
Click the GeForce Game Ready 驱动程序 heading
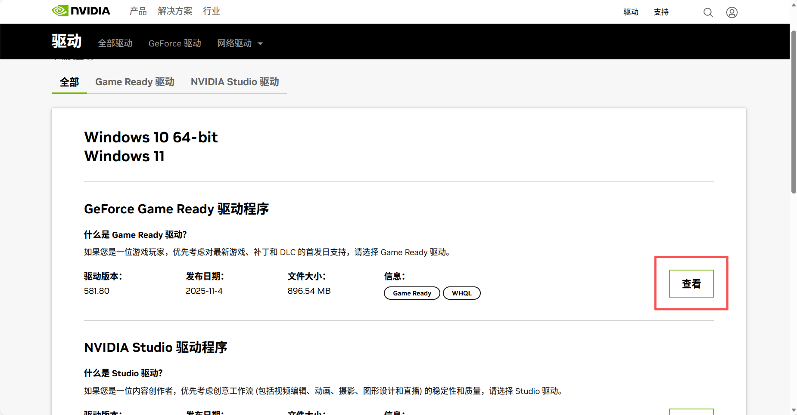click(176, 209)
